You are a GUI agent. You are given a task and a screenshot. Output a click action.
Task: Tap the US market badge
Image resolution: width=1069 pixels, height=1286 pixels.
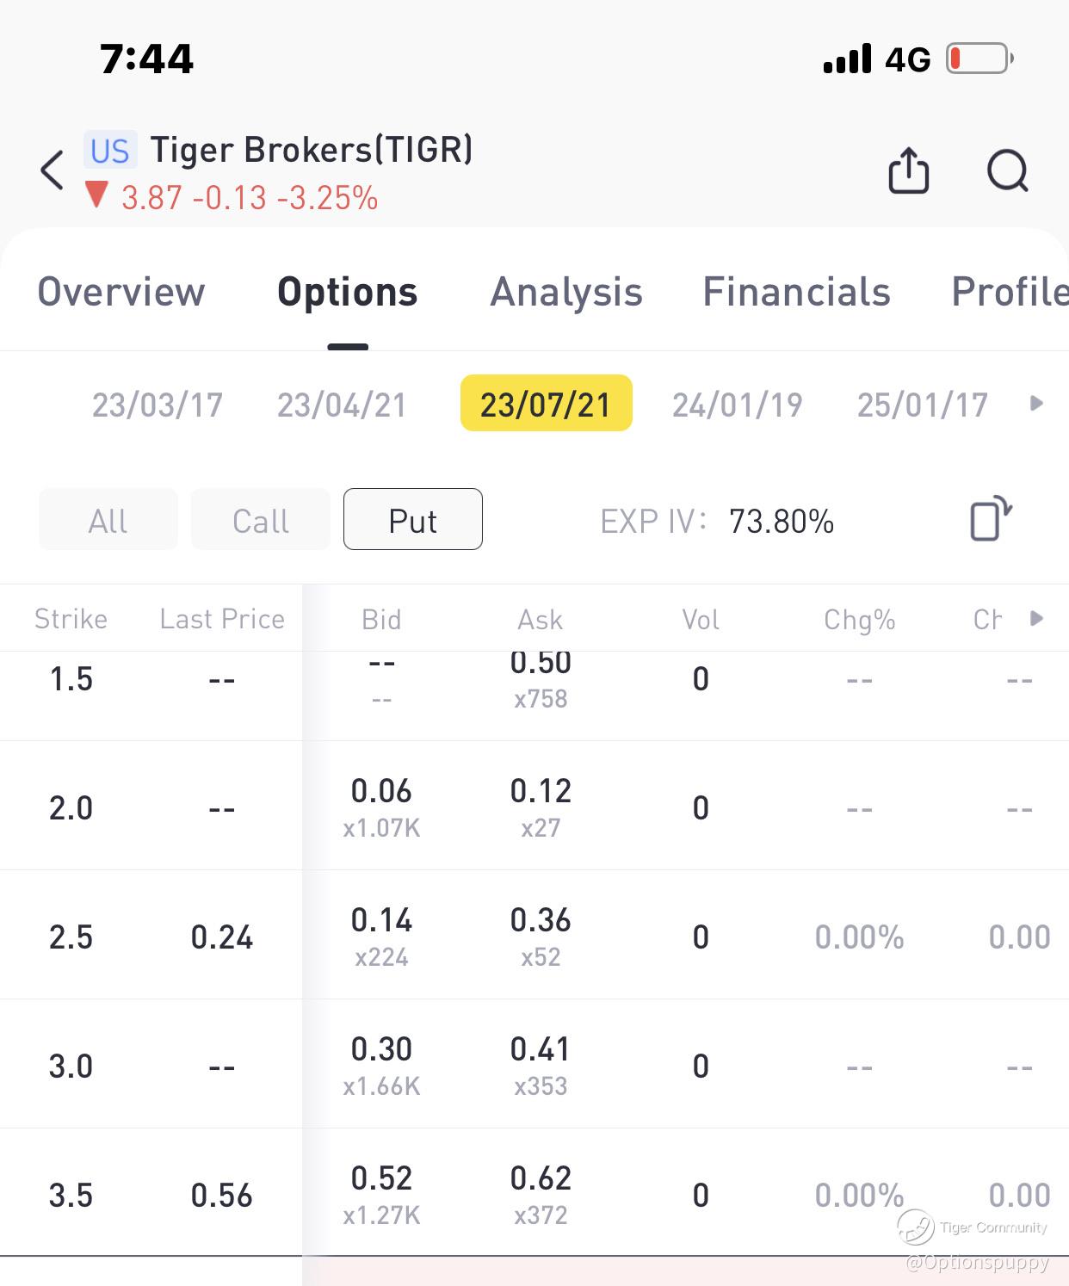pyautogui.click(x=109, y=151)
